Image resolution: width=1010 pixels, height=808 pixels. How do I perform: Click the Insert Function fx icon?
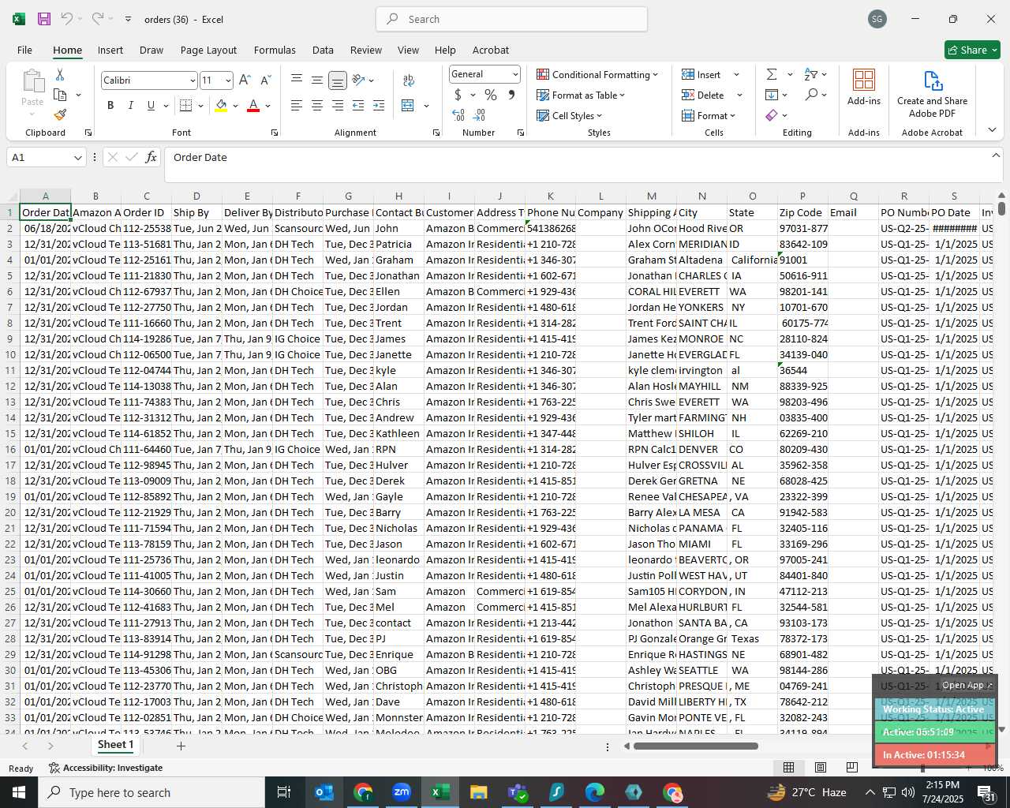pyautogui.click(x=151, y=157)
